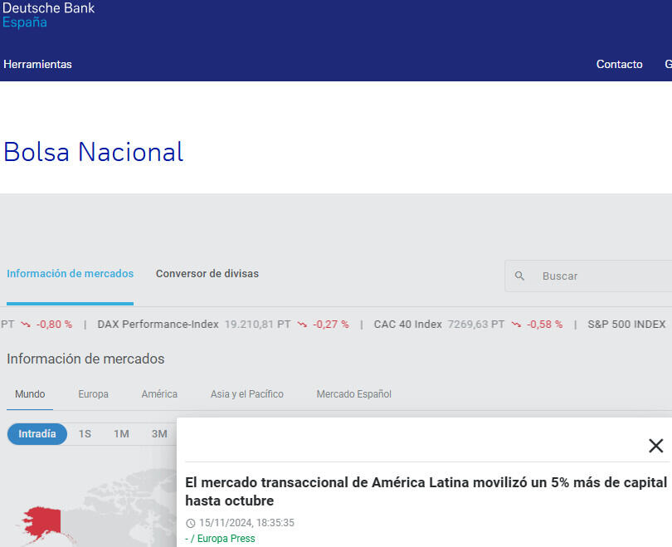The image size is (672, 547).
Task: Select the Europa region tab
Action: pyautogui.click(x=93, y=393)
